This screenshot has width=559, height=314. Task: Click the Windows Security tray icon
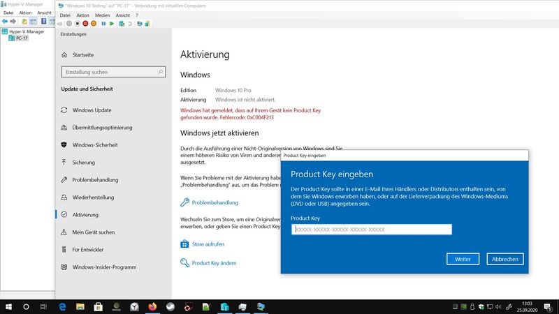pos(481,306)
